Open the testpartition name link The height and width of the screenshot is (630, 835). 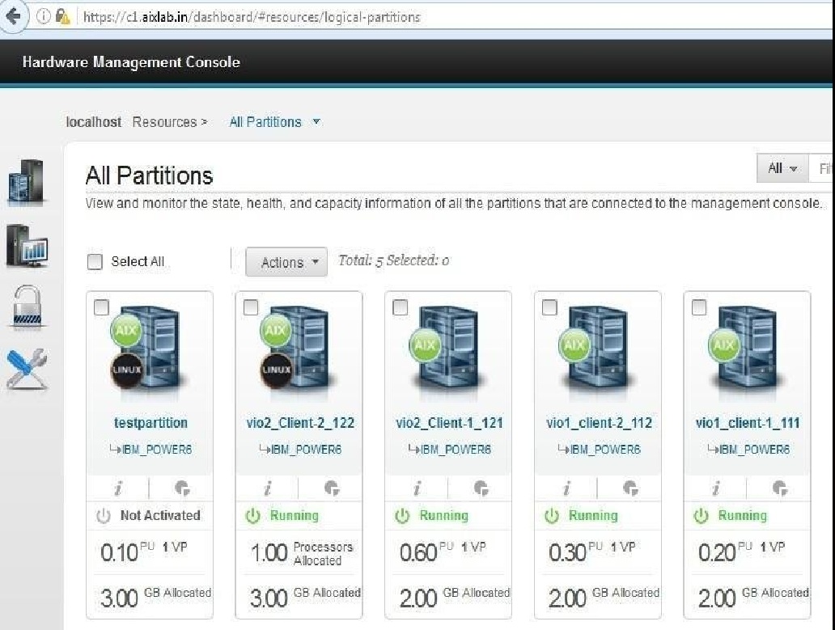coord(150,423)
